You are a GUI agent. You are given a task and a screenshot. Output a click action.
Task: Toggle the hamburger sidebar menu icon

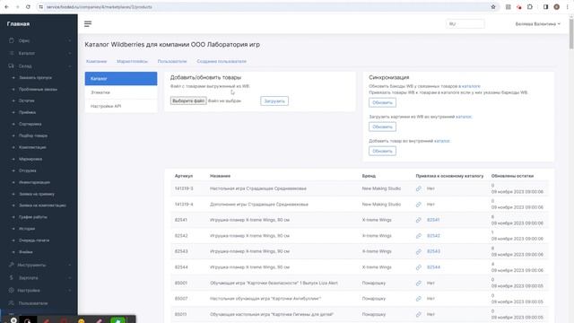(x=88, y=24)
